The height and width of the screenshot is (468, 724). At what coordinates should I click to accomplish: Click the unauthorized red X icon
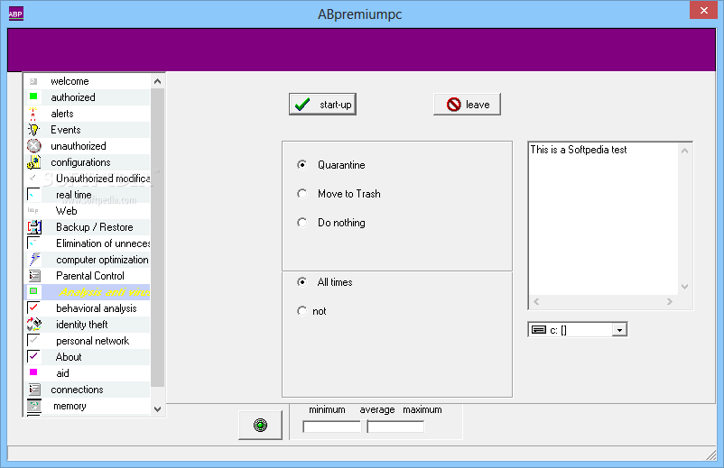tap(33, 146)
